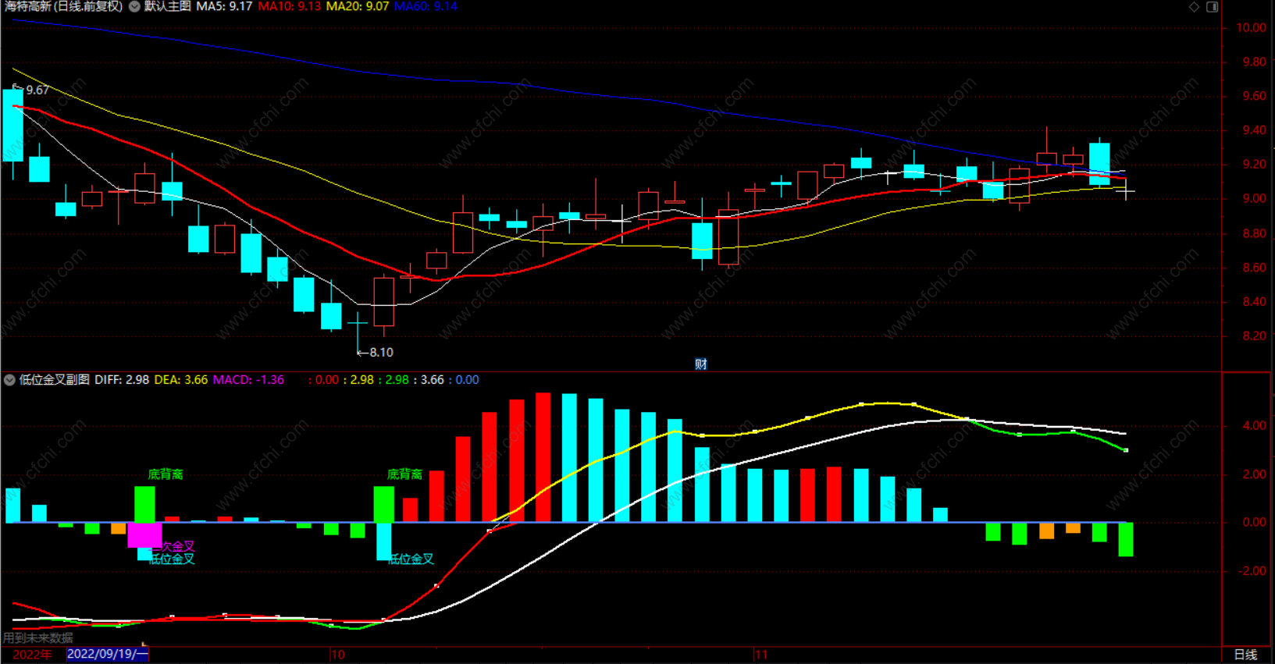The height and width of the screenshot is (664, 1275).
Task: Click the 二次金叉 magenta signal label
Action: tap(173, 546)
